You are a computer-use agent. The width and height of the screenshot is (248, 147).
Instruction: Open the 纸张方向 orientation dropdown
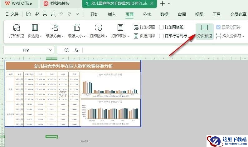pos(55,31)
